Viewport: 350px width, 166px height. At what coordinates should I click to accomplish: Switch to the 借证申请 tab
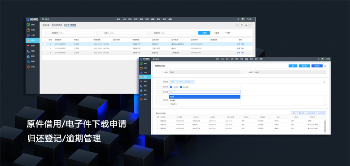coord(46,25)
